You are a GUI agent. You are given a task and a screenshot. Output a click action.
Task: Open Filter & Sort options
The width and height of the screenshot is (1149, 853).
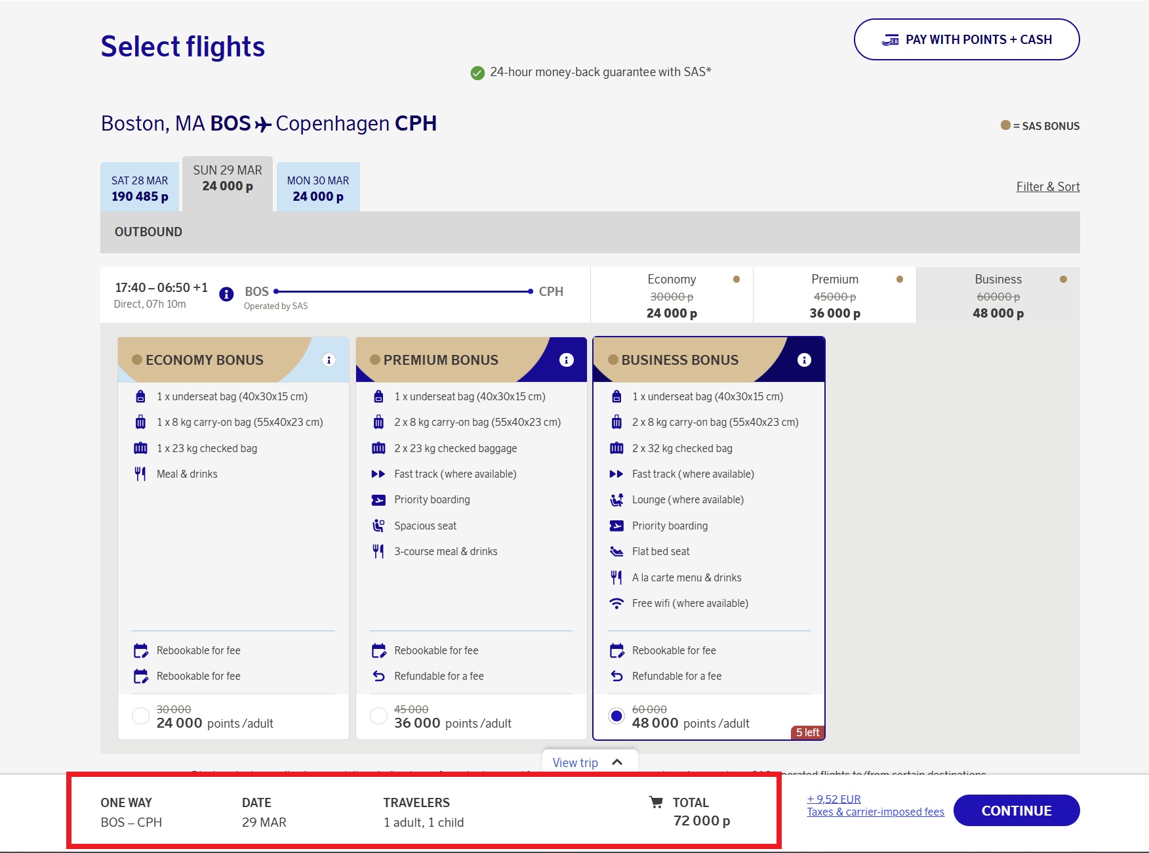click(x=1047, y=186)
